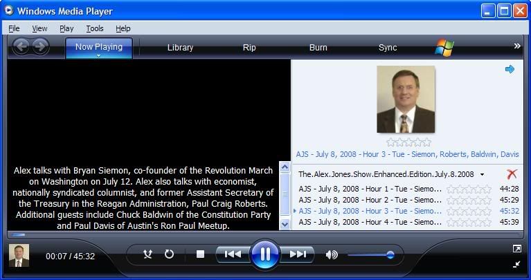Stop playback

[x=201, y=254]
